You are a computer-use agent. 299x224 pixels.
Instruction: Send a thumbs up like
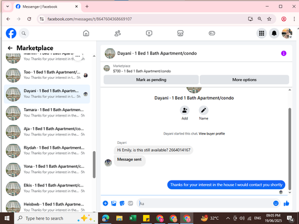click(286, 203)
